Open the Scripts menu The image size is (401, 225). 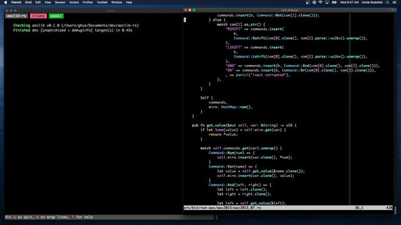74,2
